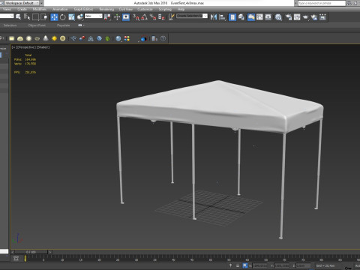360x270 pixels.
Task: Toggle the Spinner Snap magnet
Action: [161, 17]
